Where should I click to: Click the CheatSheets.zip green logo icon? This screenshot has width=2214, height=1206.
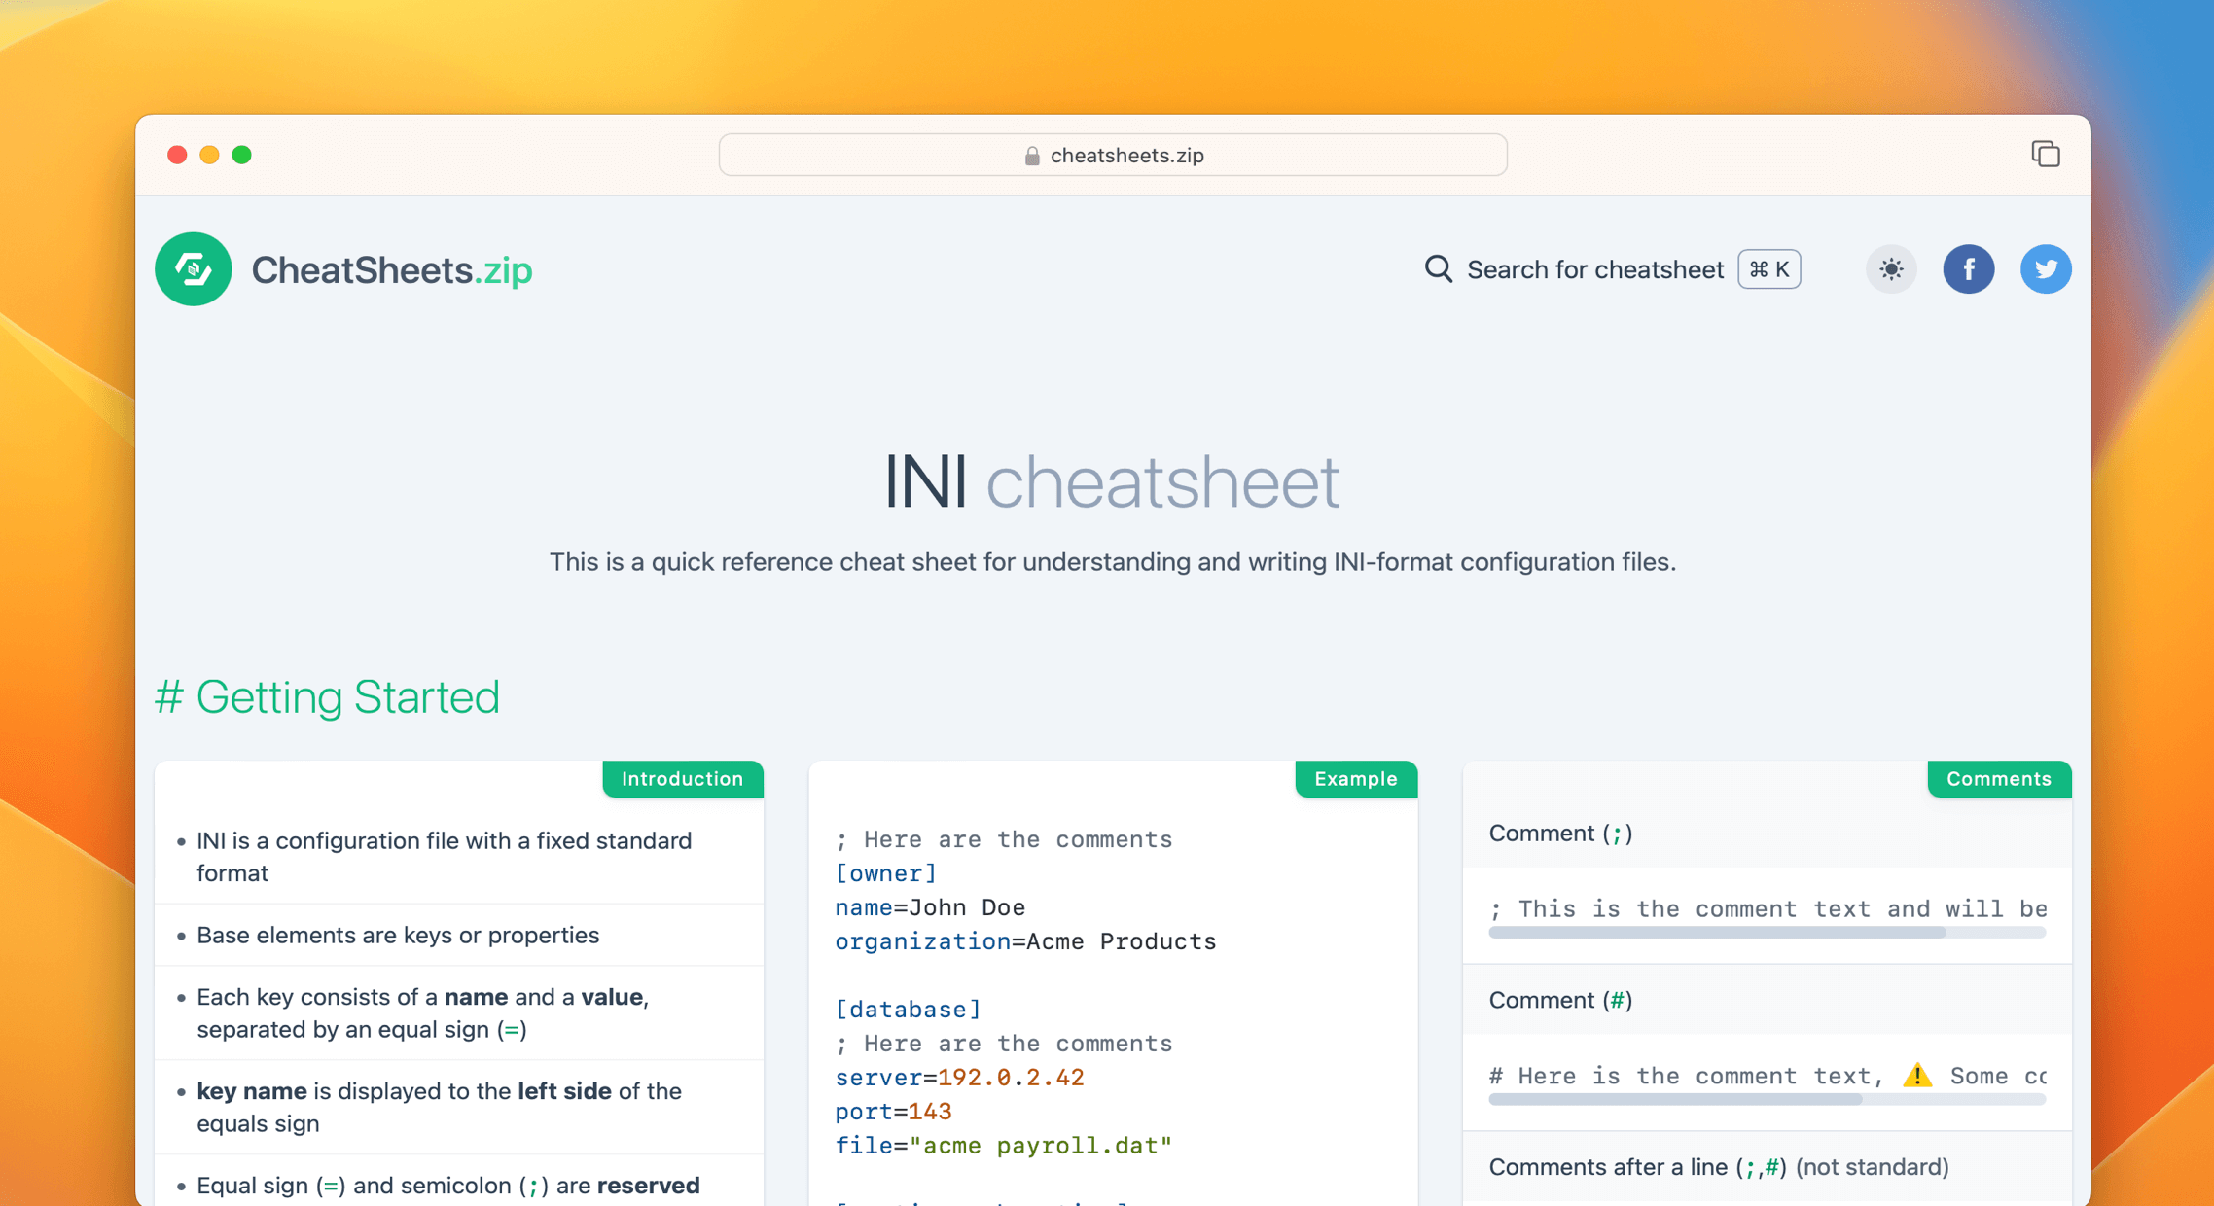193,269
